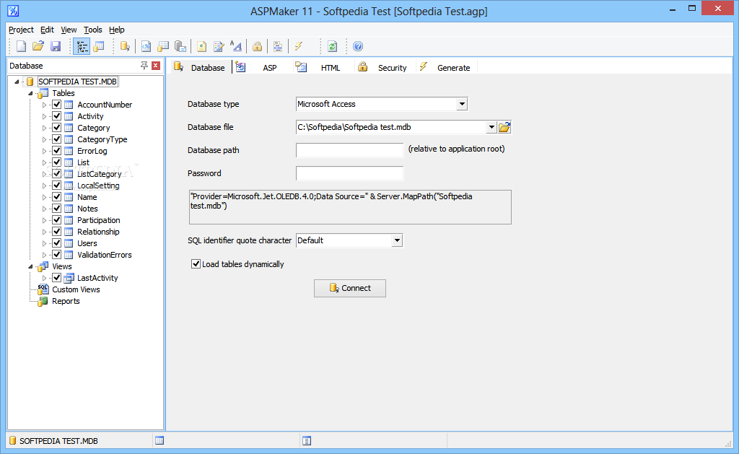The image size is (739, 454).
Task: Open help with the blue question mark icon
Action: pyautogui.click(x=358, y=46)
